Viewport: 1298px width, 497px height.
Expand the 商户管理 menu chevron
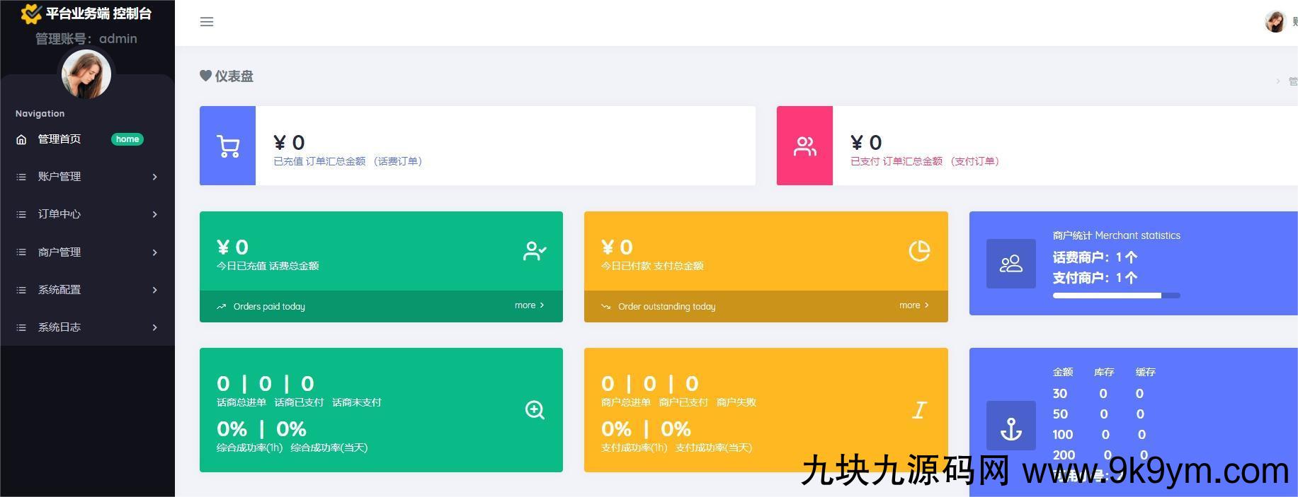(x=154, y=252)
